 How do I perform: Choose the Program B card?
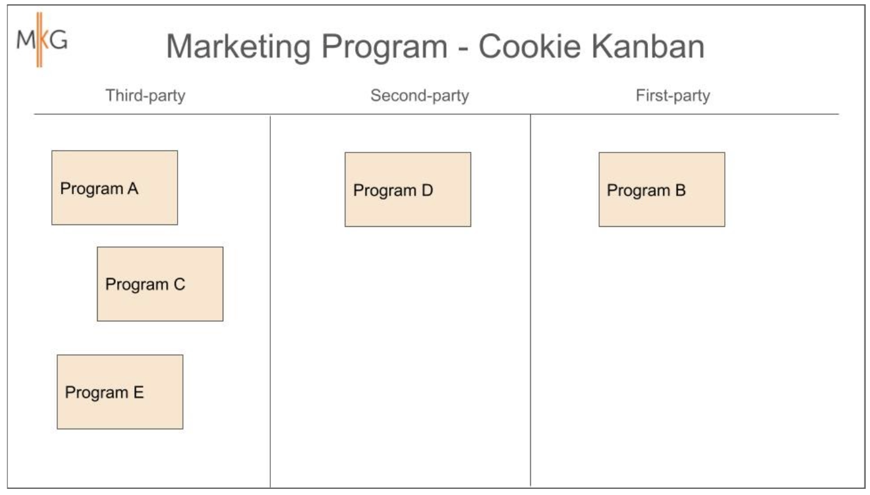coord(662,190)
